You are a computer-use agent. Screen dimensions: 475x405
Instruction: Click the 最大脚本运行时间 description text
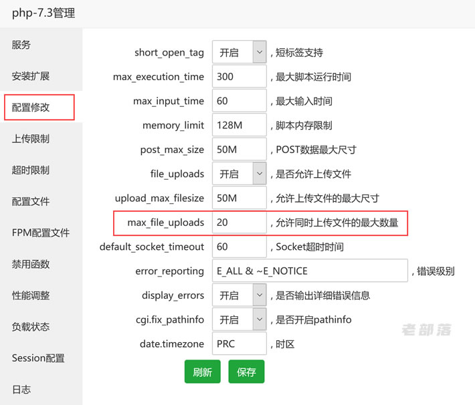click(x=313, y=77)
